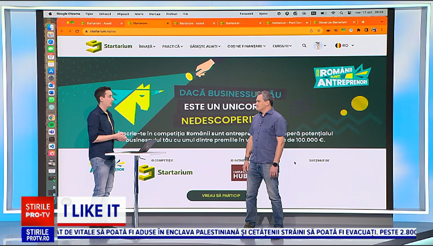Click the Românii sunt Antreprenori badge
This screenshot has width=433, height=246.
(342, 76)
